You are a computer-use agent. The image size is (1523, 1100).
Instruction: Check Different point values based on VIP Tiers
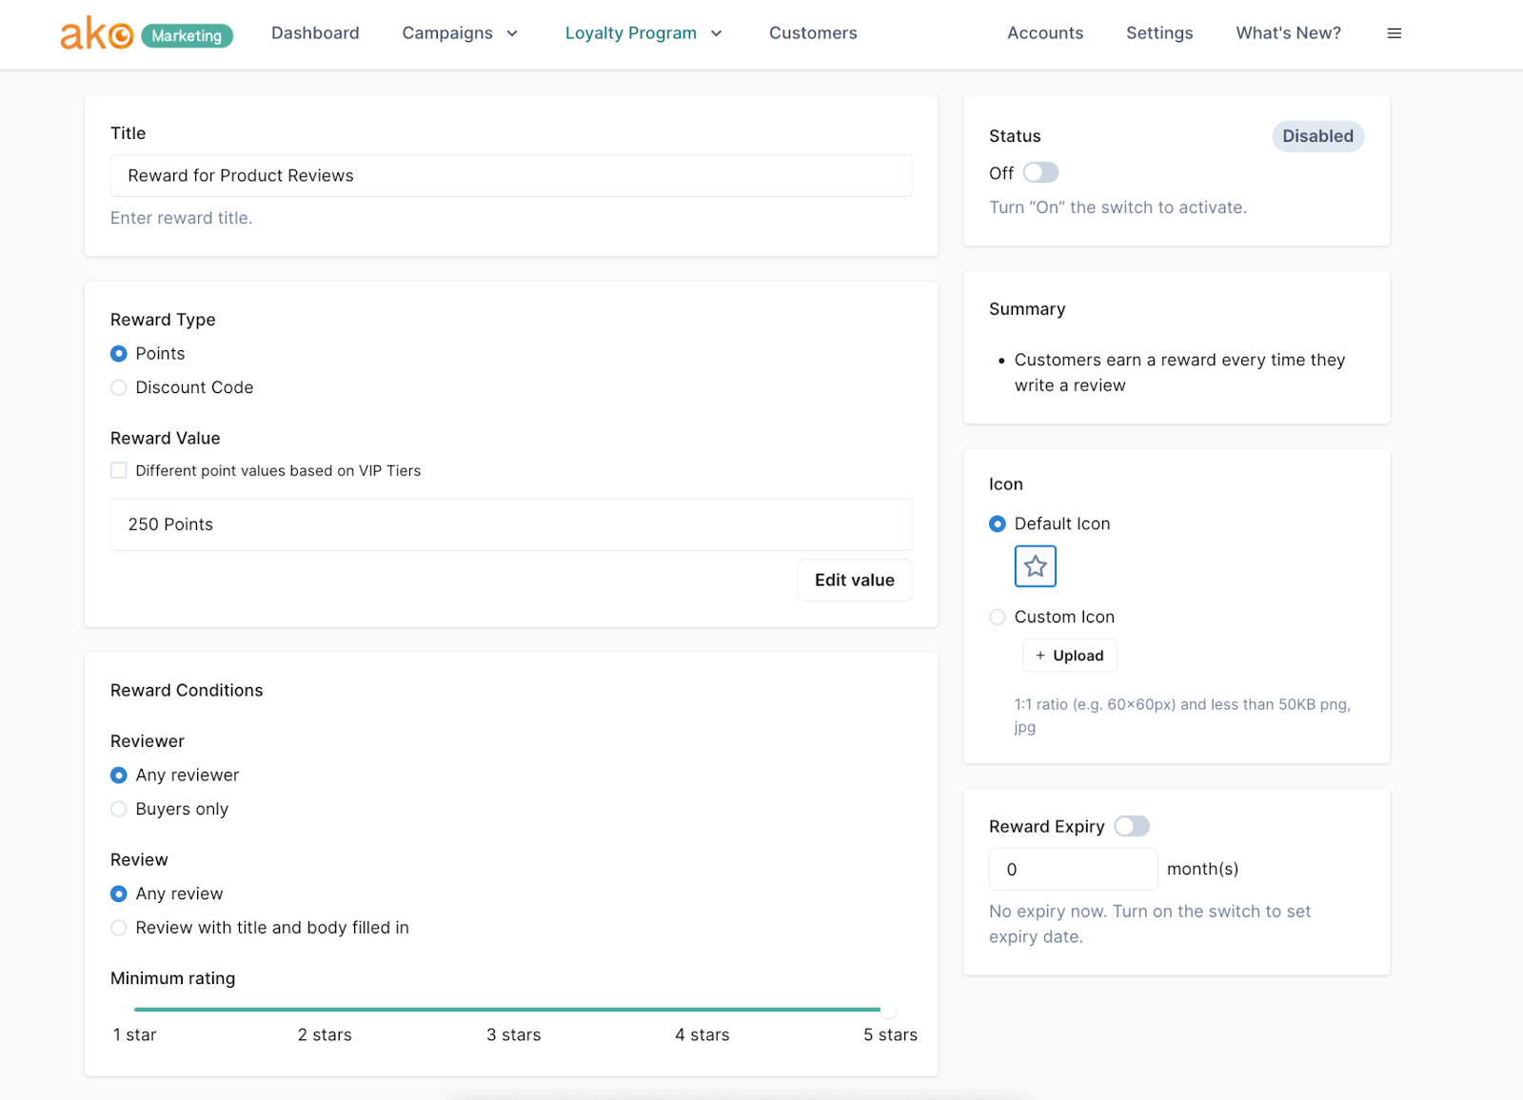coord(119,470)
